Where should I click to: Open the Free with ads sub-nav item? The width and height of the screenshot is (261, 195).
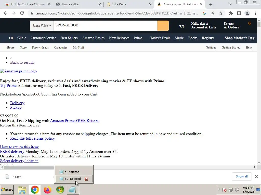[x=40, y=47]
